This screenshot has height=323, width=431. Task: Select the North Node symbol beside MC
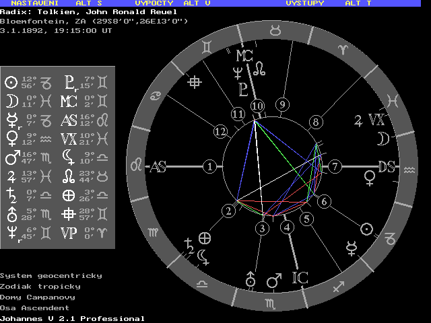(x=259, y=69)
